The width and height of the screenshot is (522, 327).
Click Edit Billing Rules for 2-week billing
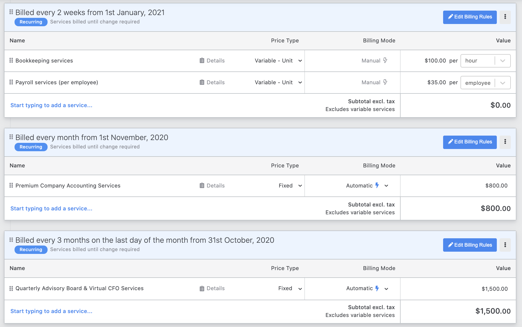470,17
